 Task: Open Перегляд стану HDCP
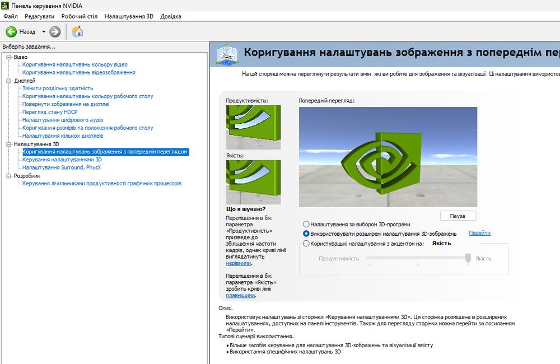50,112
